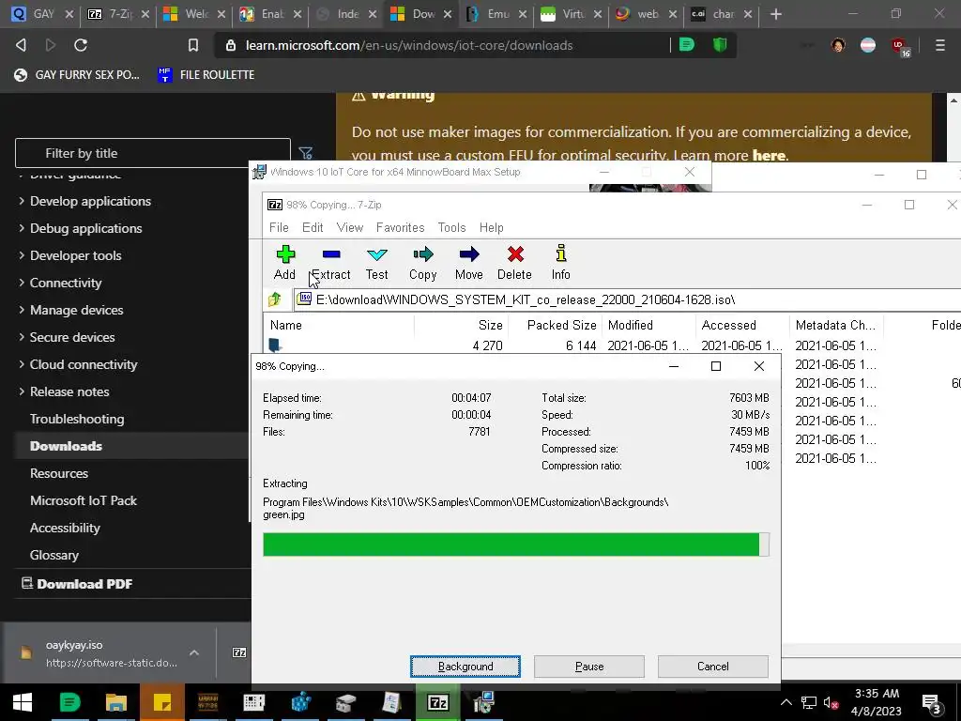The height and width of the screenshot is (721, 961).
Task: Open the View menu in 7-Zip
Action: (350, 227)
